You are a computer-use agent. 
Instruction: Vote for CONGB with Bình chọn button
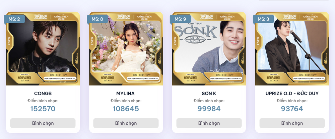(43, 123)
